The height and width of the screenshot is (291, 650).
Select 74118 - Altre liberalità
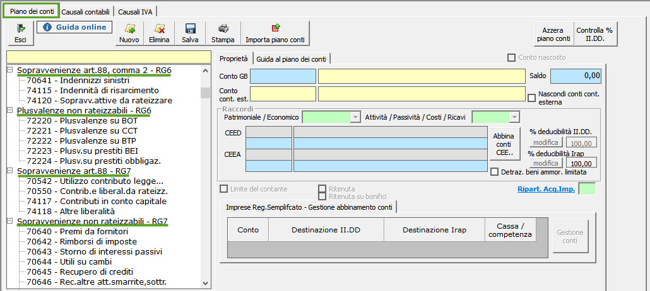point(71,211)
